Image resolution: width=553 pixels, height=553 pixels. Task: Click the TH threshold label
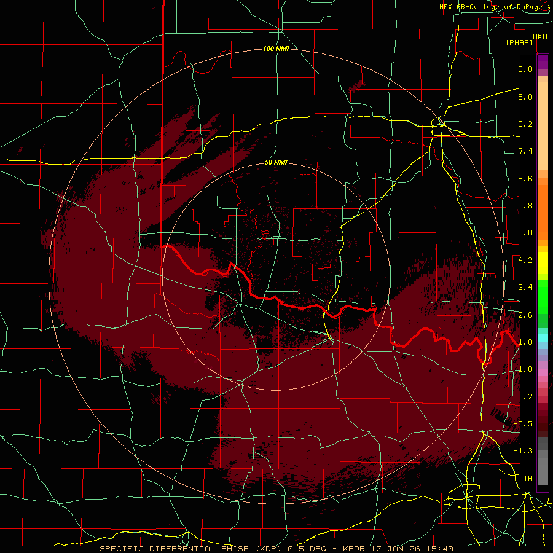pyautogui.click(x=528, y=479)
